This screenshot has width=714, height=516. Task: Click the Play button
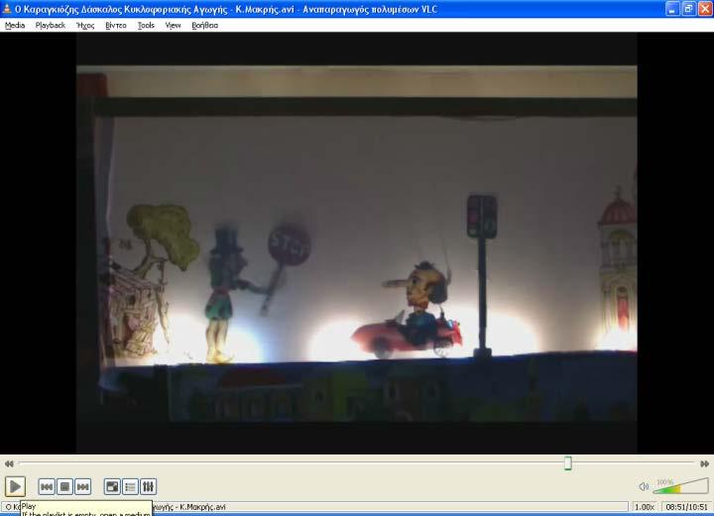(x=15, y=486)
